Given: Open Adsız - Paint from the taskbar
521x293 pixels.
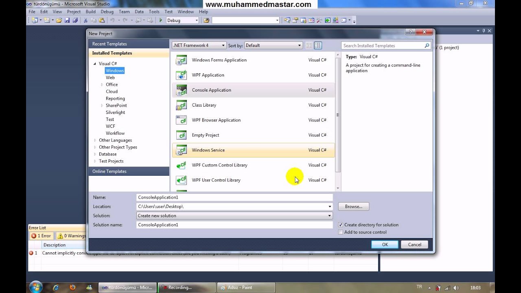Looking at the screenshot, I should tap(245, 287).
